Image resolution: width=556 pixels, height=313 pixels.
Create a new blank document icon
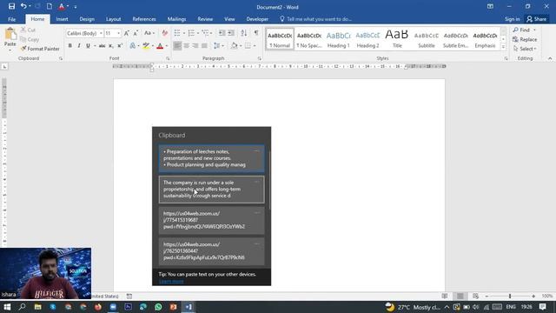point(50,6)
